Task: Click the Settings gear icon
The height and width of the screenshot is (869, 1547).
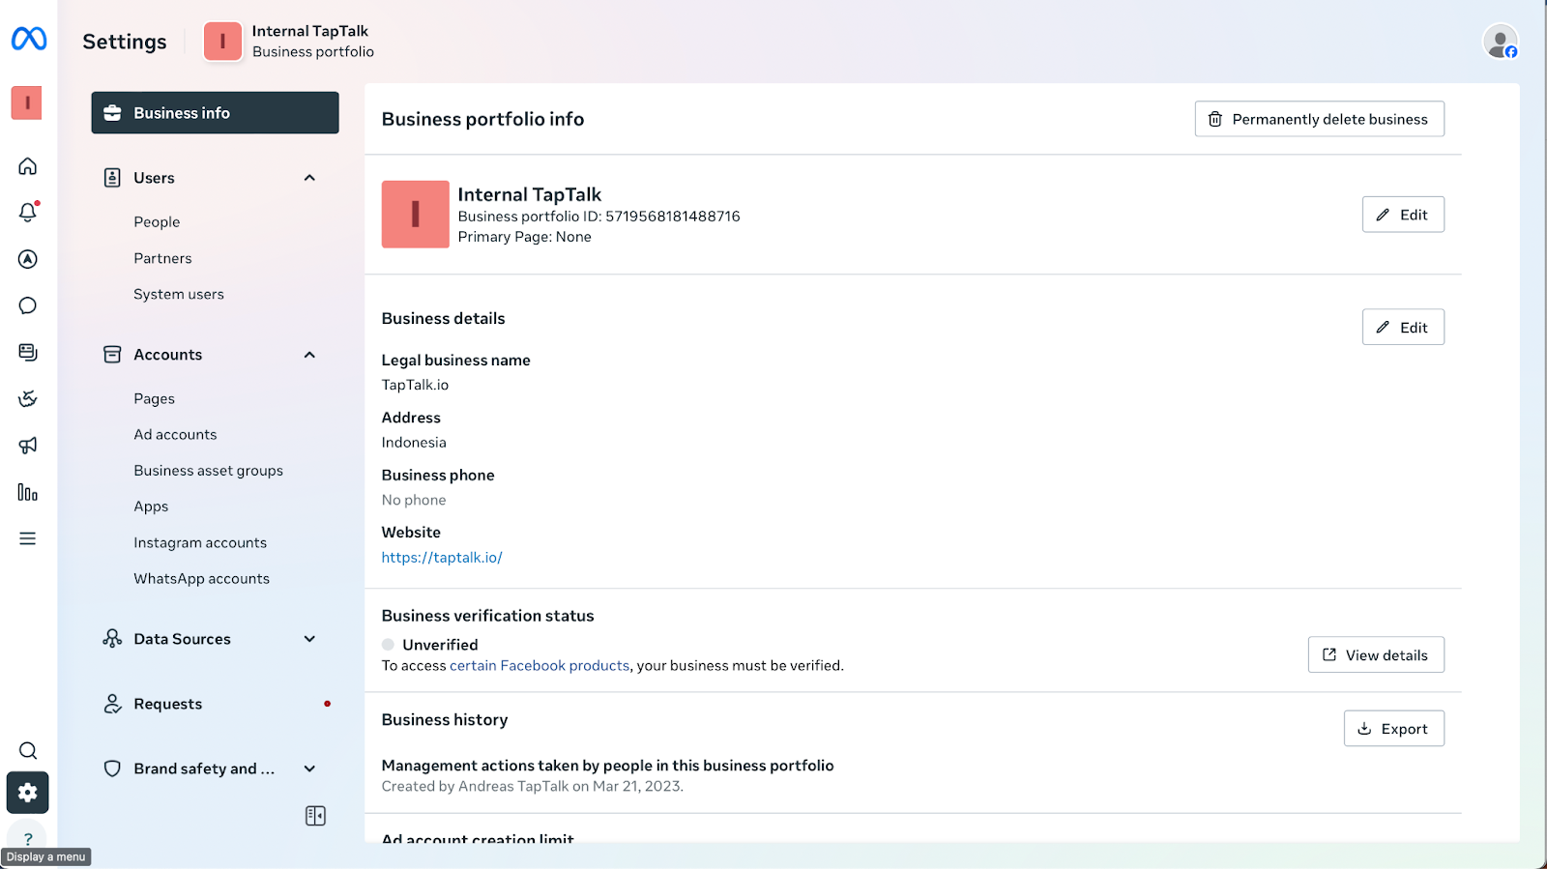Action: 28,793
